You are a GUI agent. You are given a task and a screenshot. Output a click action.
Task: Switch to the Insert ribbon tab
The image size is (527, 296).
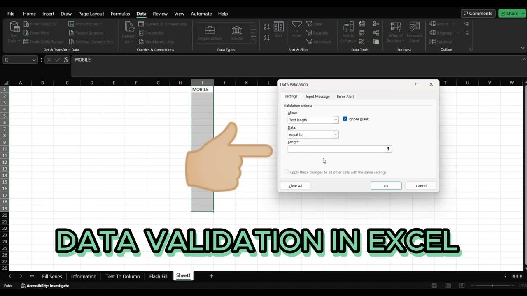pos(48,14)
